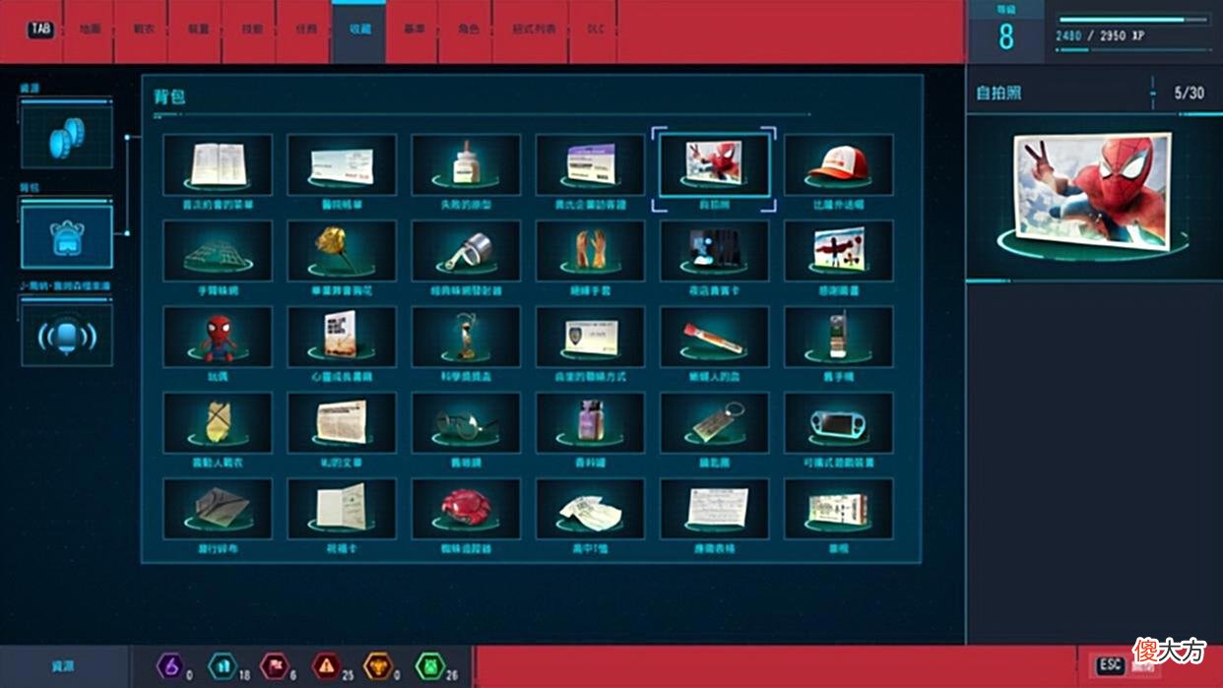Click the red base token showing 6
The height and width of the screenshot is (688, 1223).
pos(274,666)
